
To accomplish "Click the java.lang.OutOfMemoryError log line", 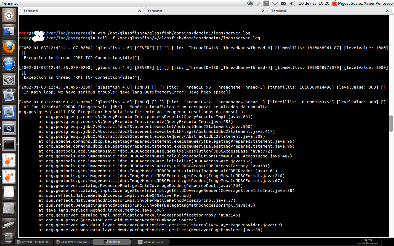I will [x=127, y=92].
